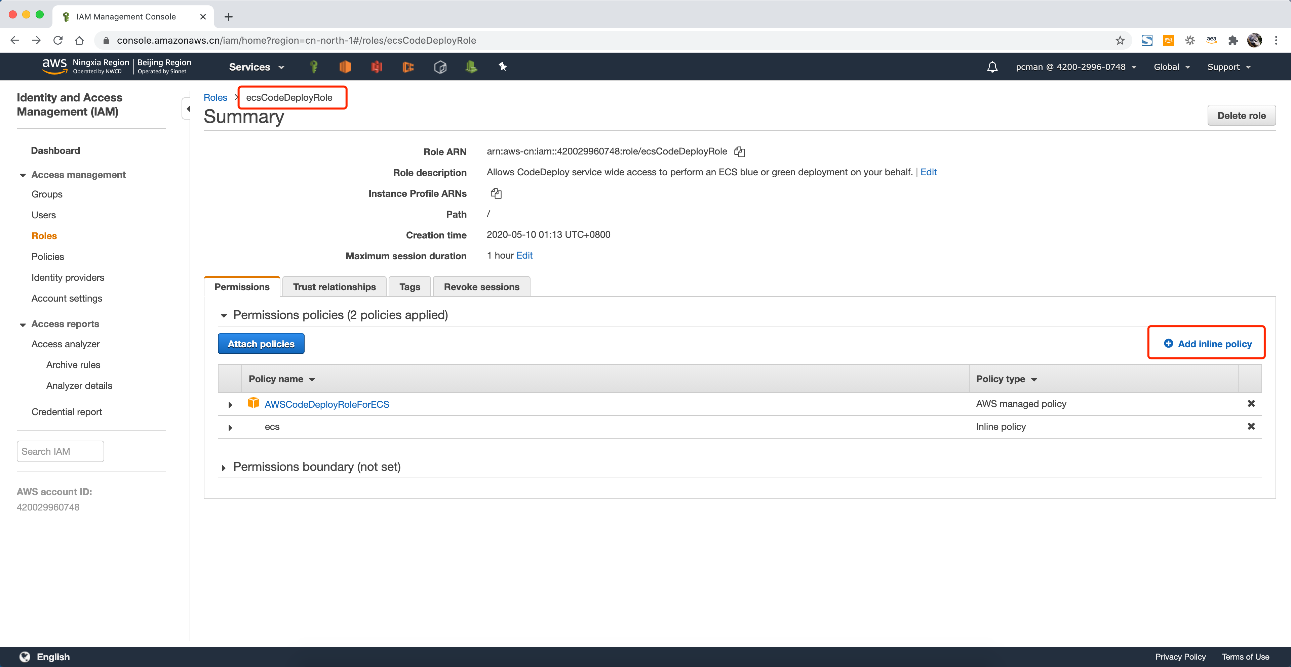
Task: Edit the maximum session duration
Action: point(524,255)
